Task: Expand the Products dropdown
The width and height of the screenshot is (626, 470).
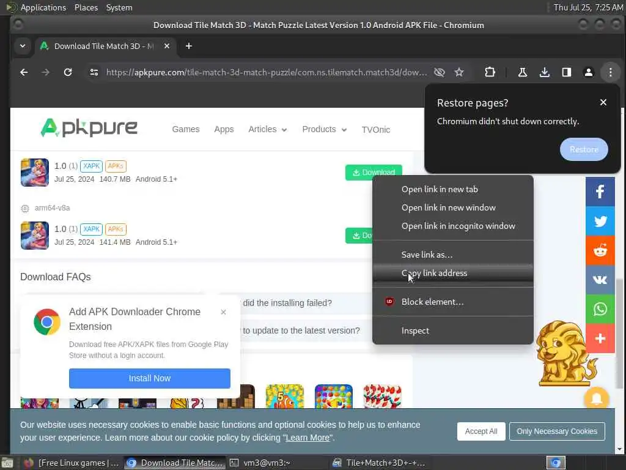Action: (x=324, y=130)
